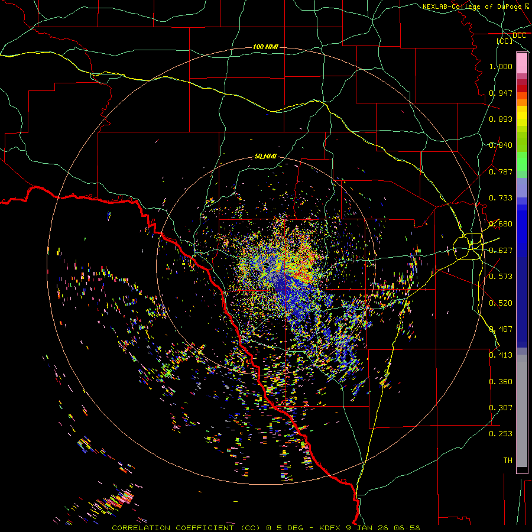Click the 50 NMI range ring label
This screenshot has width=532, height=532.
265,157
